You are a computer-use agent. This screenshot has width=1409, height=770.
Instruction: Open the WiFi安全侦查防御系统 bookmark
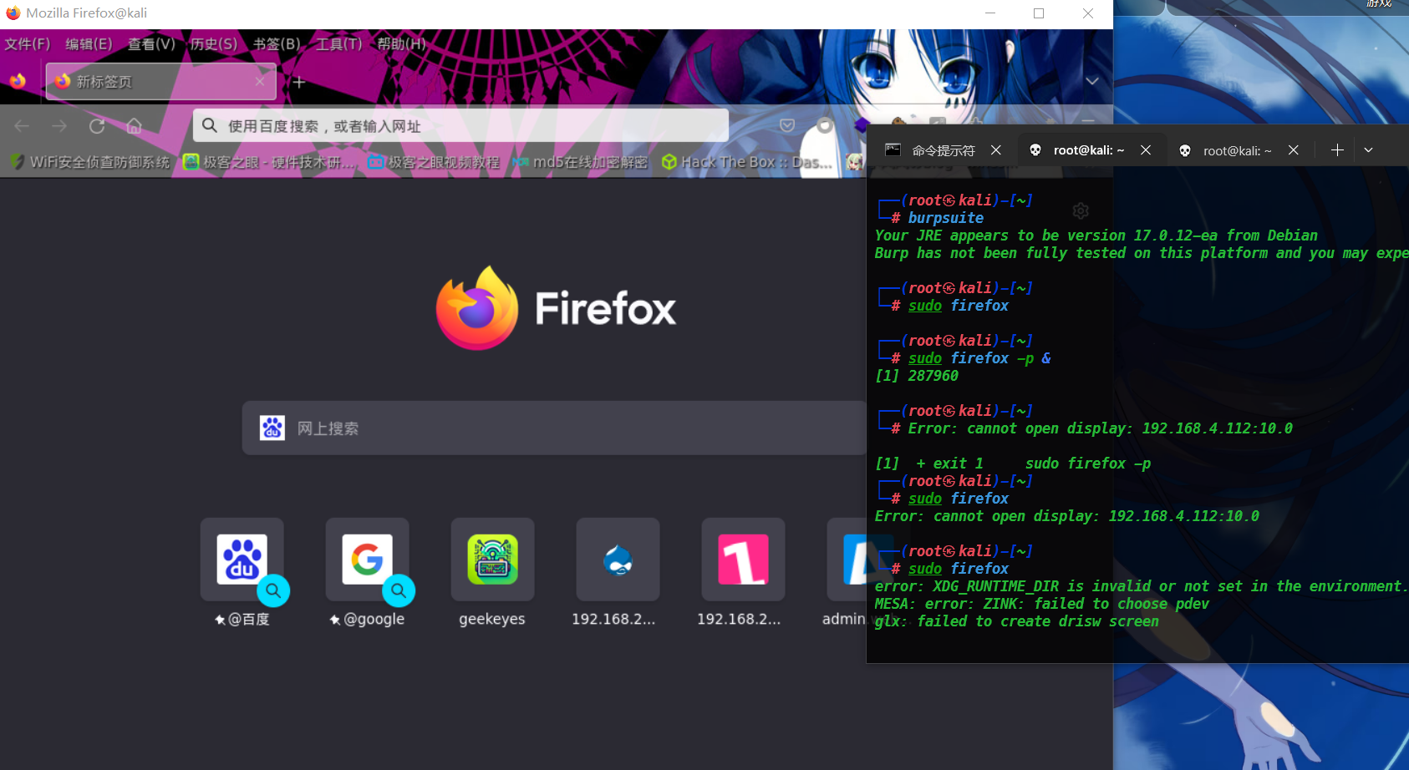[x=90, y=162]
